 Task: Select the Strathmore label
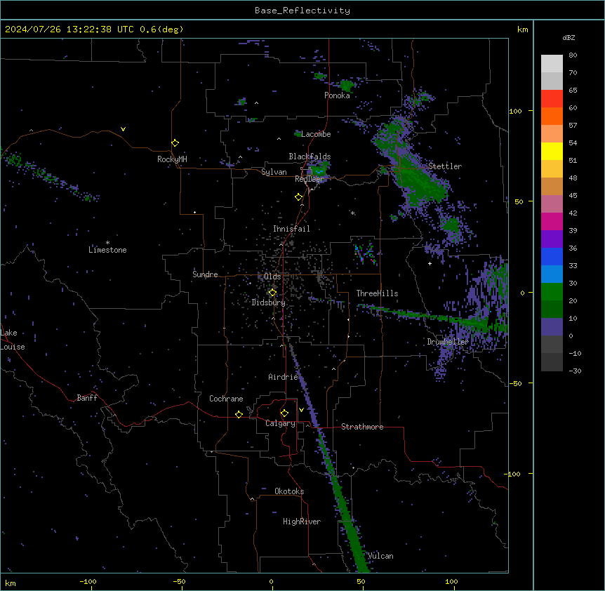[362, 427]
